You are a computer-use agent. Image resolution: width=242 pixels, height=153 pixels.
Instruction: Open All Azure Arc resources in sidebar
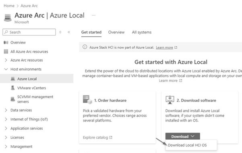29,52
